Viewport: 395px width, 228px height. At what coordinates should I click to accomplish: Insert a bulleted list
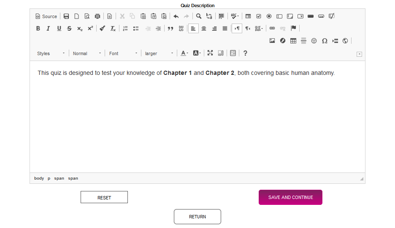pyautogui.click(x=136, y=28)
